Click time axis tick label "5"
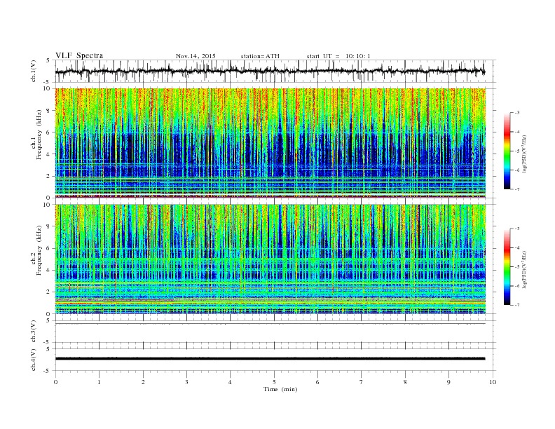The image size is (555, 429). pyautogui.click(x=274, y=382)
